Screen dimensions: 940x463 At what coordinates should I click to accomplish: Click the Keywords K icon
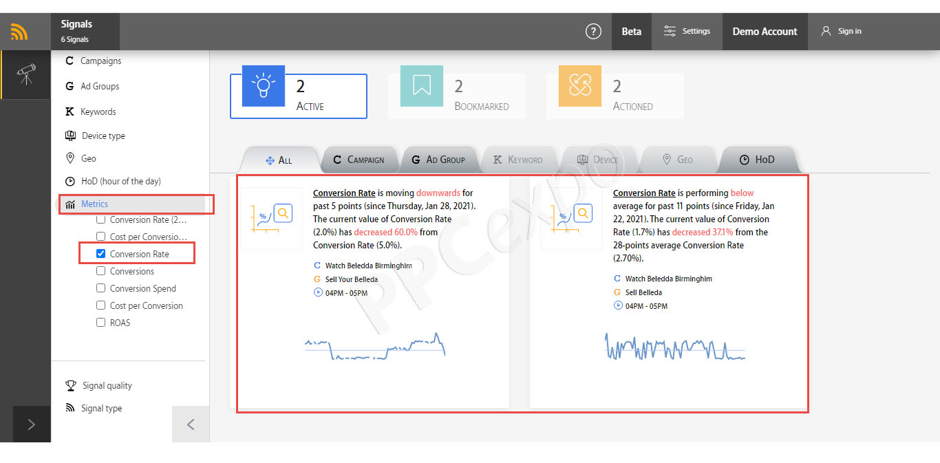pyautogui.click(x=70, y=111)
